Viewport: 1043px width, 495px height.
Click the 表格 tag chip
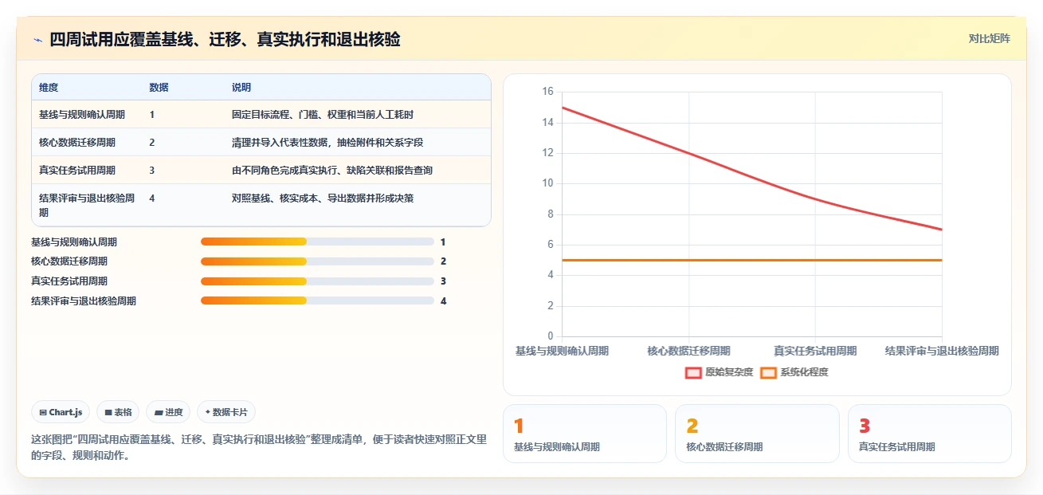(x=118, y=412)
